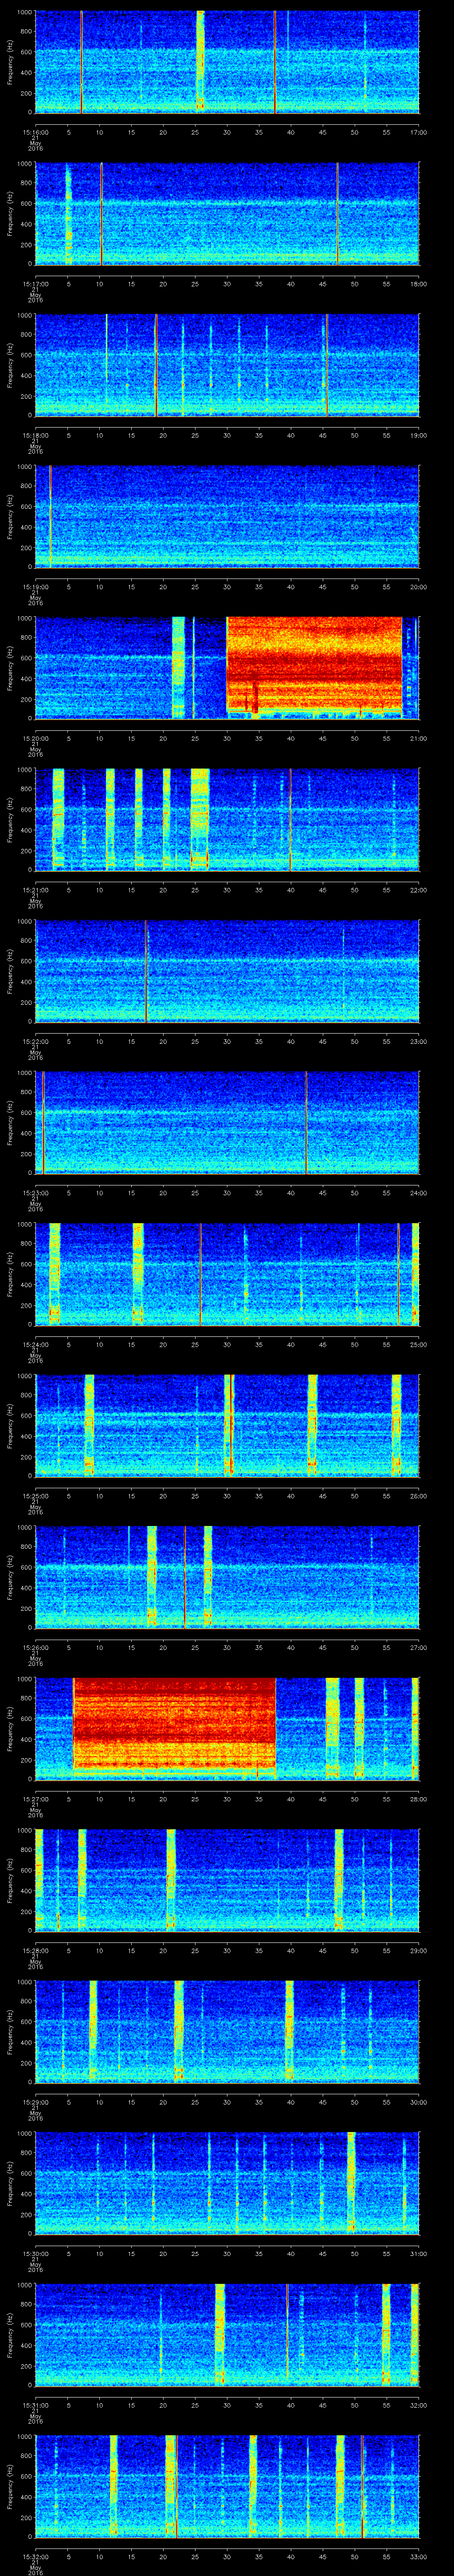Click the 26:00 end time label

tap(418, 1496)
